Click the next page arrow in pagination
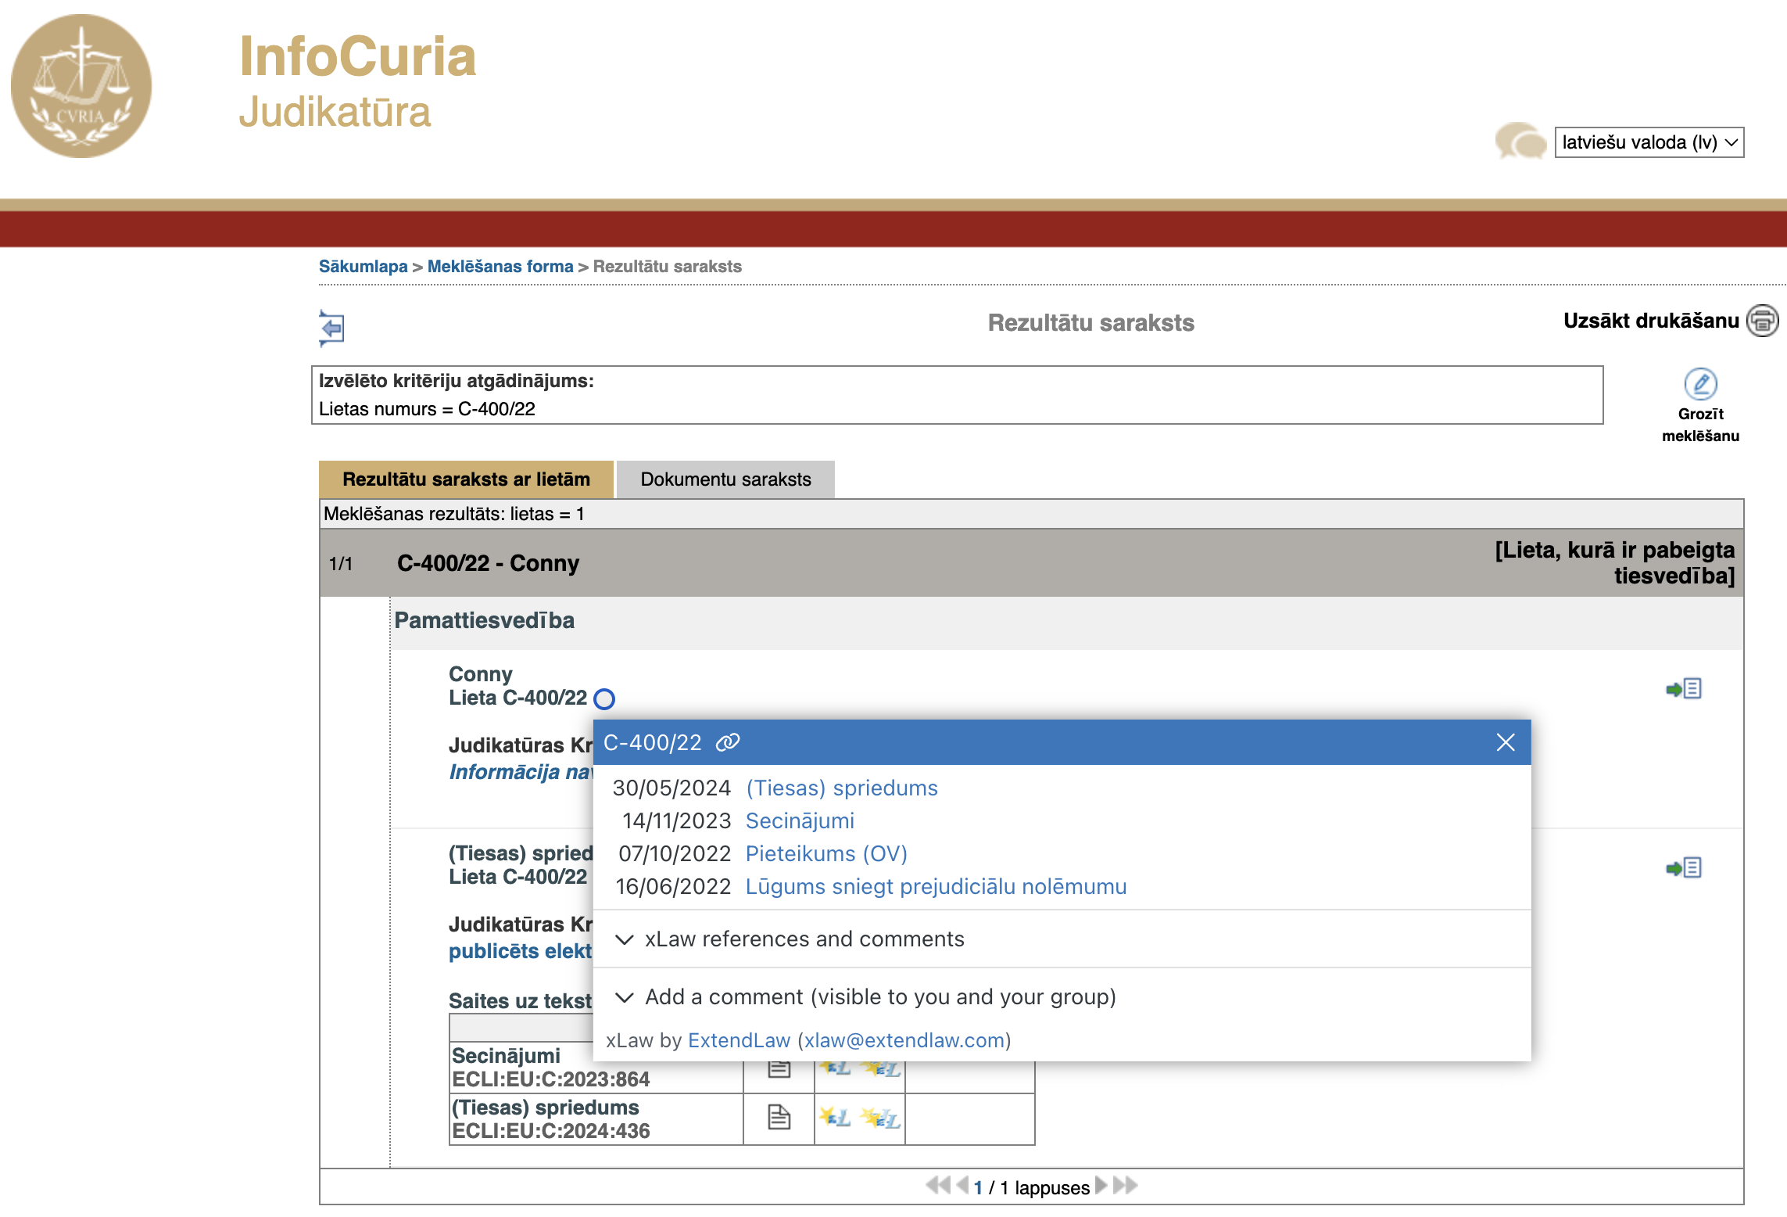 (x=1101, y=1186)
